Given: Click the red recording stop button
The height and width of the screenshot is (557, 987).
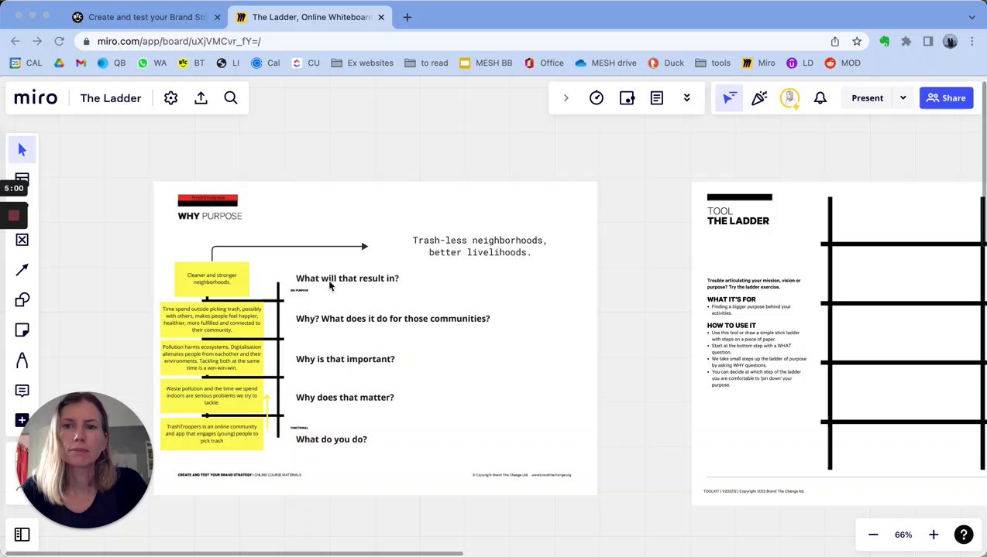Looking at the screenshot, I should [x=14, y=216].
